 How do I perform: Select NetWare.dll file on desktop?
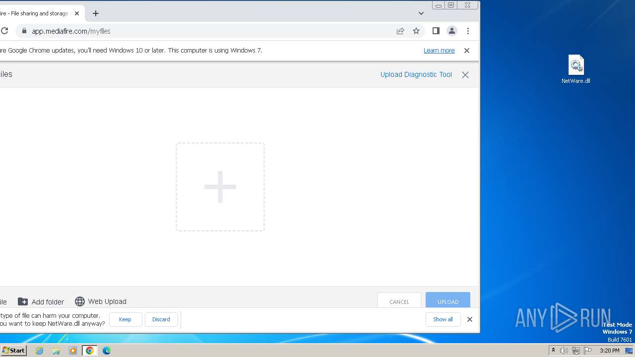(576, 69)
